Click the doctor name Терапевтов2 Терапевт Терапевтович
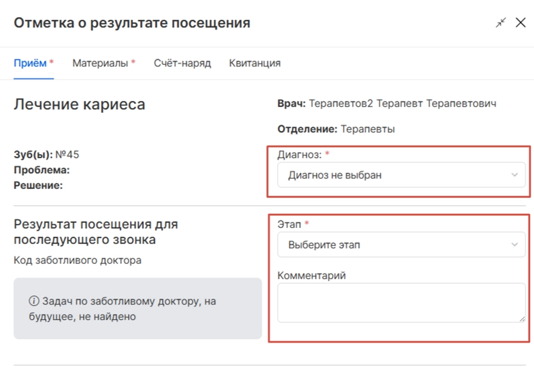The image size is (534, 375). coord(402,104)
